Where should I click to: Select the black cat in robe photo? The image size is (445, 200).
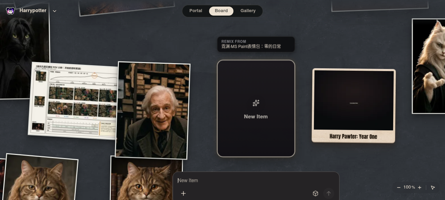point(24,52)
